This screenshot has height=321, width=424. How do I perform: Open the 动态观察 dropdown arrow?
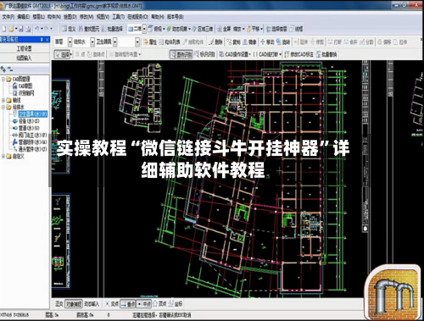[x=190, y=29]
